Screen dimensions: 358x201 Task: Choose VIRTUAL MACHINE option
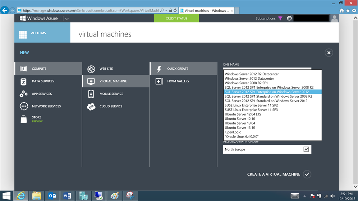pyautogui.click(x=116, y=81)
